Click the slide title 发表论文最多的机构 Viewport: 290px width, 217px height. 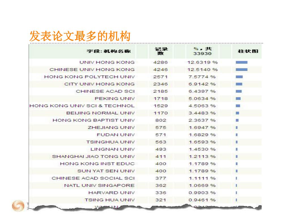point(80,36)
